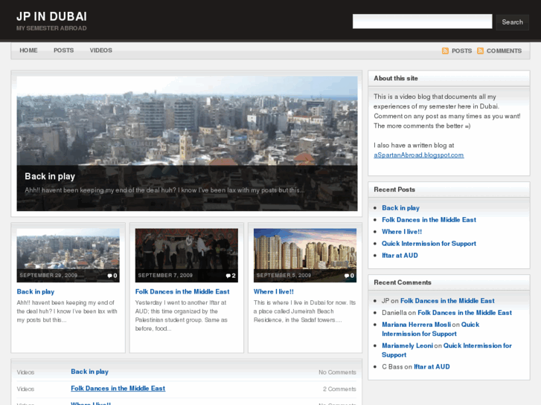
Task: Open the Where I live towers thumbnail
Action: [305, 256]
